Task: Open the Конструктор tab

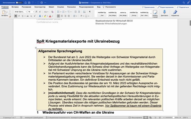Action: [x=40, y=7]
